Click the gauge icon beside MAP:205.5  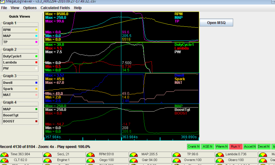coord(134,154)
